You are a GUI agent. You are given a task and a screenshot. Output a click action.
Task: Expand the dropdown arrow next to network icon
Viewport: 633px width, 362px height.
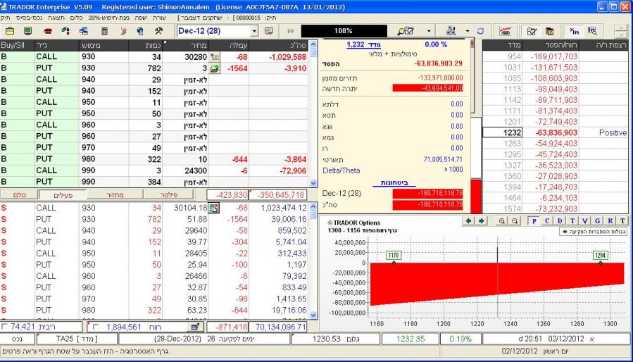coord(468,32)
